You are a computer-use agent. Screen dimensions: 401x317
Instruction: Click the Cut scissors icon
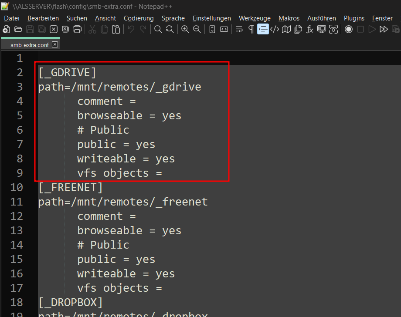click(x=92, y=29)
